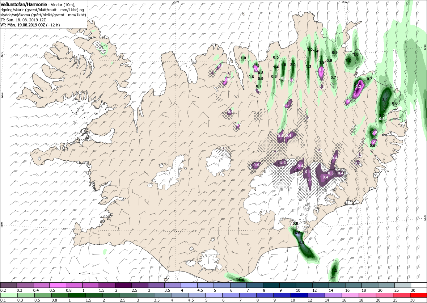Pick the top-row pink swatch between 0.5 and 0.8
427x303 pixels.
point(58,285)
